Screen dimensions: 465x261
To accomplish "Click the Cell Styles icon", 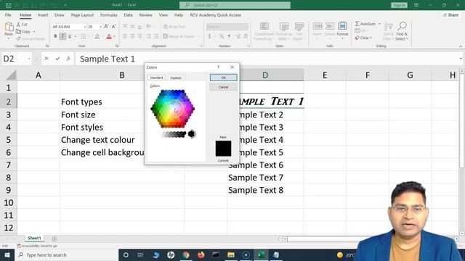I will [299, 27].
